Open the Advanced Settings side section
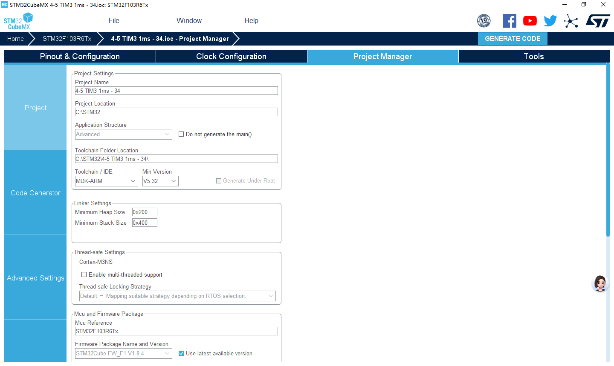Image resolution: width=614 pixels, height=366 pixels. click(x=35, y=278)
